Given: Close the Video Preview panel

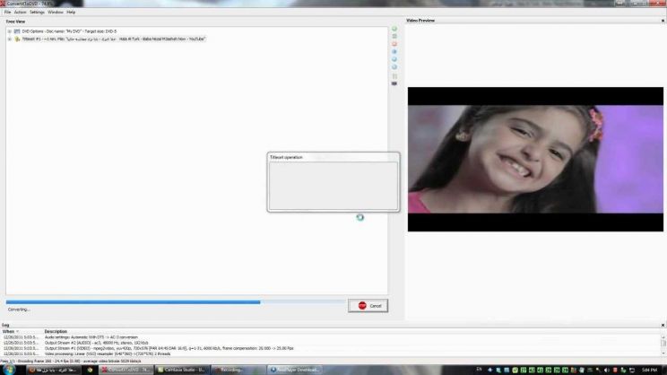Looking at the screenshot, I should (663, 21).
